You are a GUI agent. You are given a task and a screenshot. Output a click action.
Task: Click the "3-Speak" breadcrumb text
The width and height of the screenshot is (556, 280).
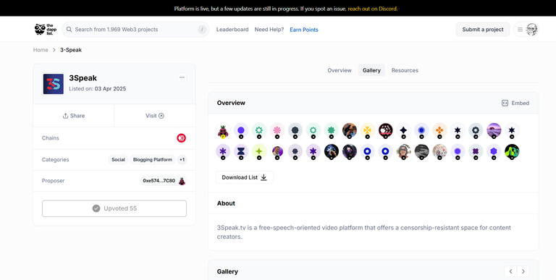tap(71, 50)
